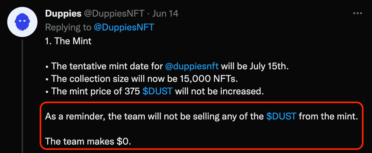Click the vertical thread line below the avatar
Viewport: 372px width, 153px height.
22,94
